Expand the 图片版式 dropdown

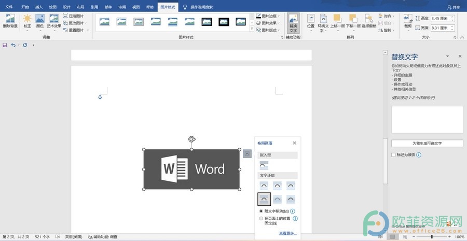[x=279, y=30]
